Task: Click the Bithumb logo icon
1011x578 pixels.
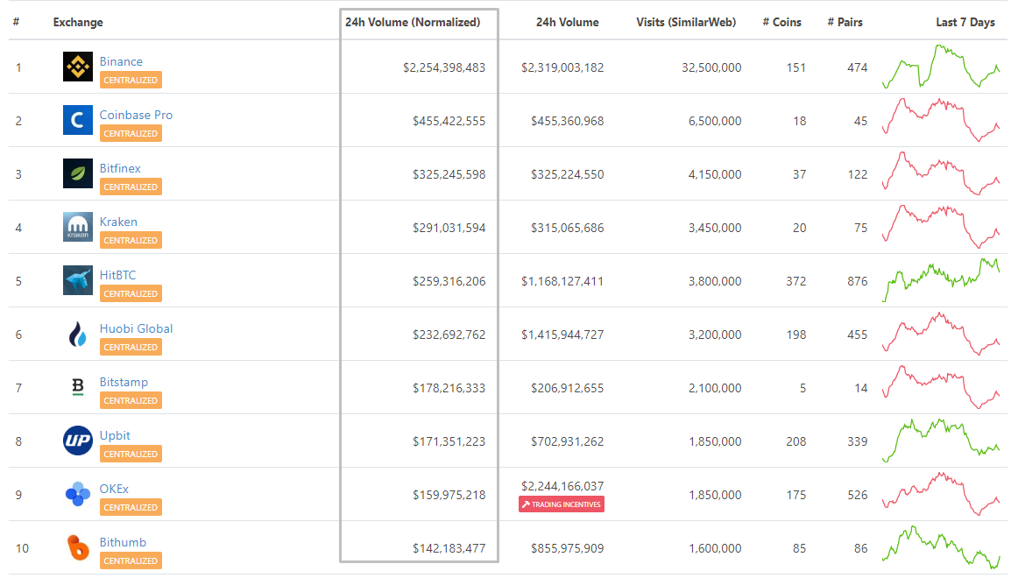Action: [x=78, y=548]
